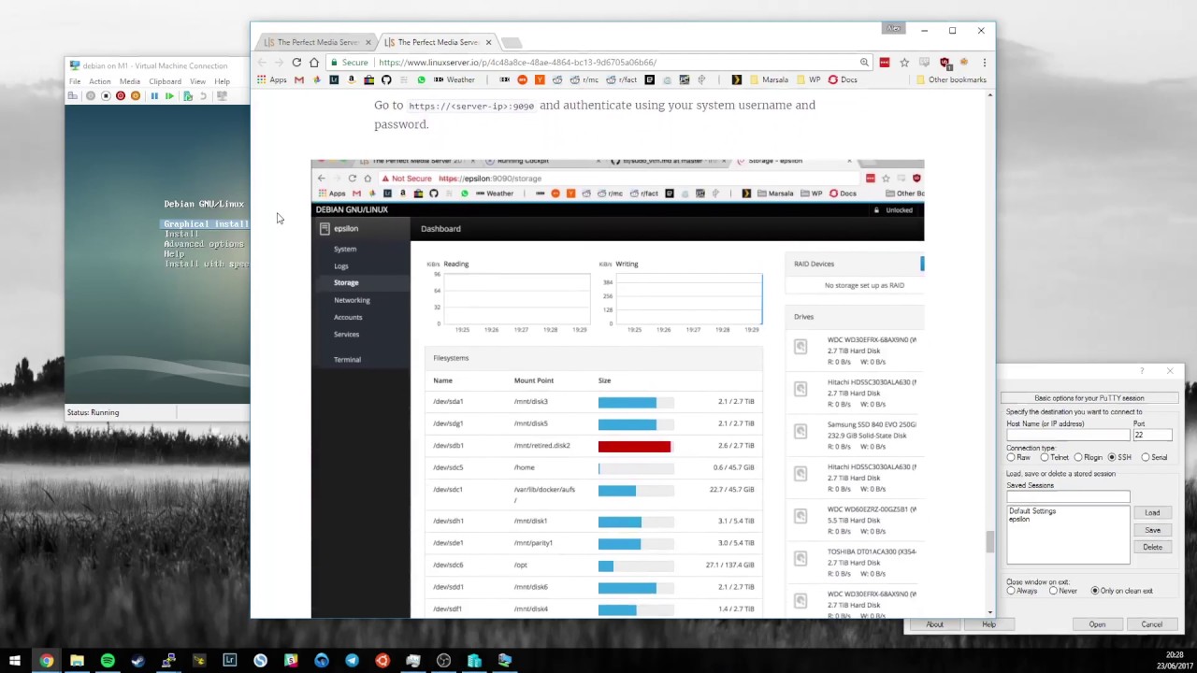The image size is (1197, 673).
Task: Click the orange Save icon in VM toolbar
Action: pos(136,96)
